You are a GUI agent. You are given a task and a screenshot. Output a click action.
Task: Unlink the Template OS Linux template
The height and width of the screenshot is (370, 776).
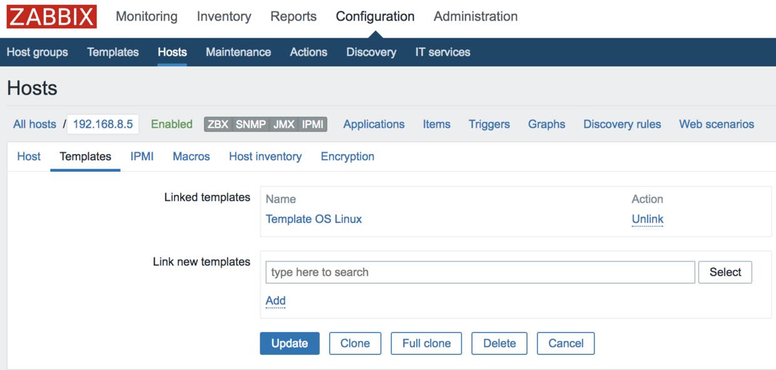pos(647,219)
